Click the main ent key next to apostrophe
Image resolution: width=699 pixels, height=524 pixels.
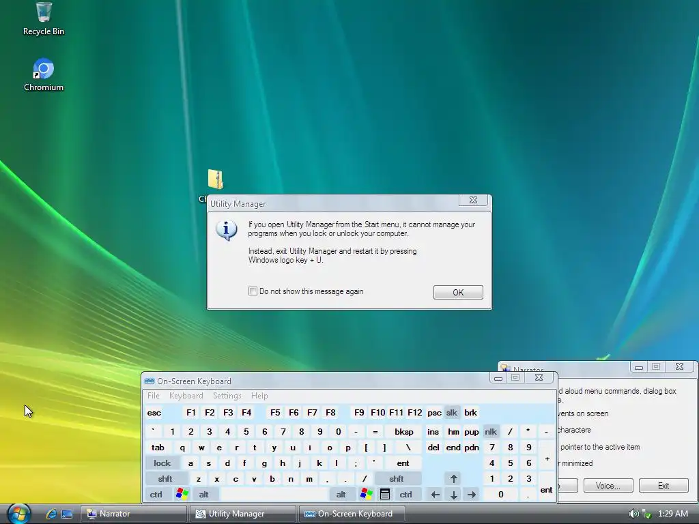tap(403, 463)
